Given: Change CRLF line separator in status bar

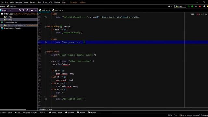Looking at the screenshot, I should click(x=175, y=115).
